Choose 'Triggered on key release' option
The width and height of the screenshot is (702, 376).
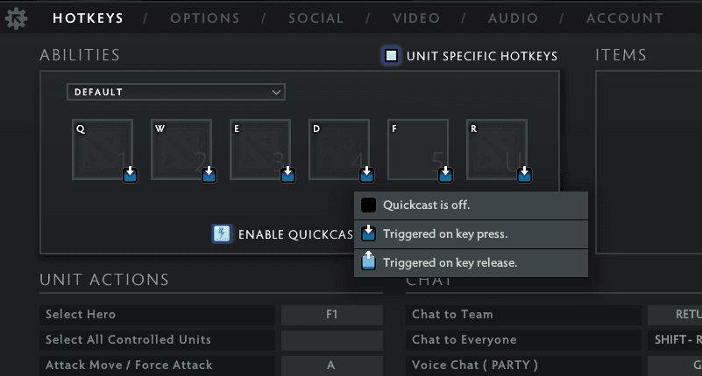(x=471, y=263)
